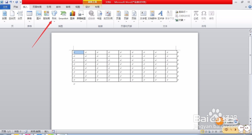Open the Undo history dropdown arrow
This screenshot has width=252, height=135.
pos(13,2)
